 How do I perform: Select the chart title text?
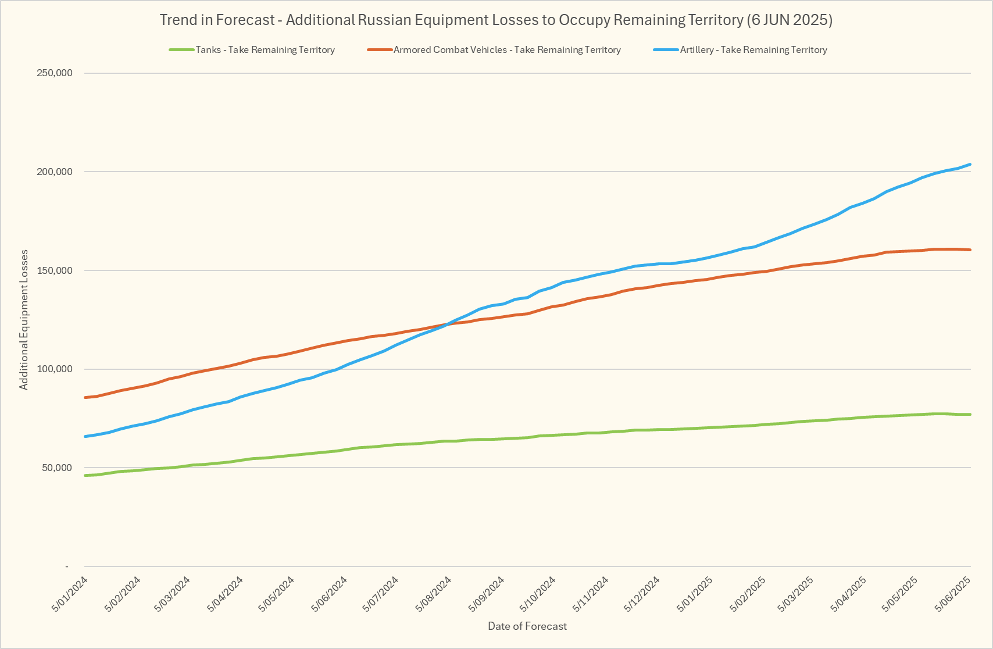tap(496, 20)
